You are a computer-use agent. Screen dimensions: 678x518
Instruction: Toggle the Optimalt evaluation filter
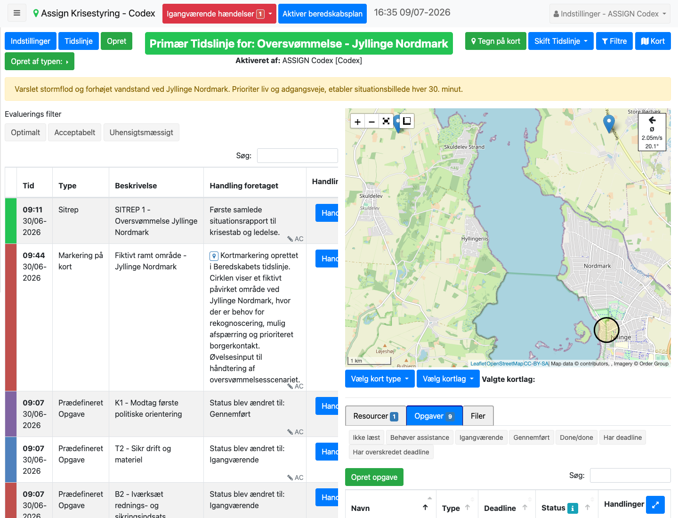(x=25, y=132)
